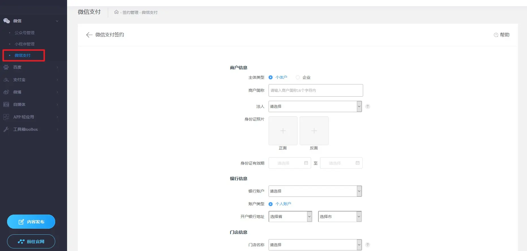
Task: Open the calendar for ID validity start date
Action: (x=306, y=163)
